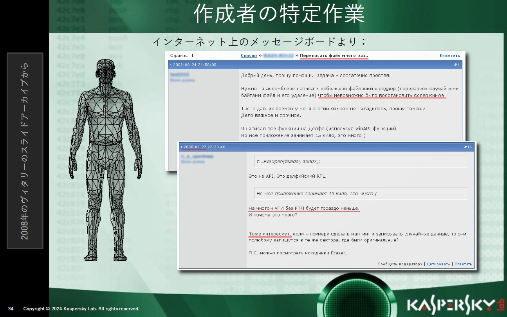Click Ответить at bottom of post #16
Image resolution: width=507 pixels, height=317 pixels.
click(x=463, y=264)
